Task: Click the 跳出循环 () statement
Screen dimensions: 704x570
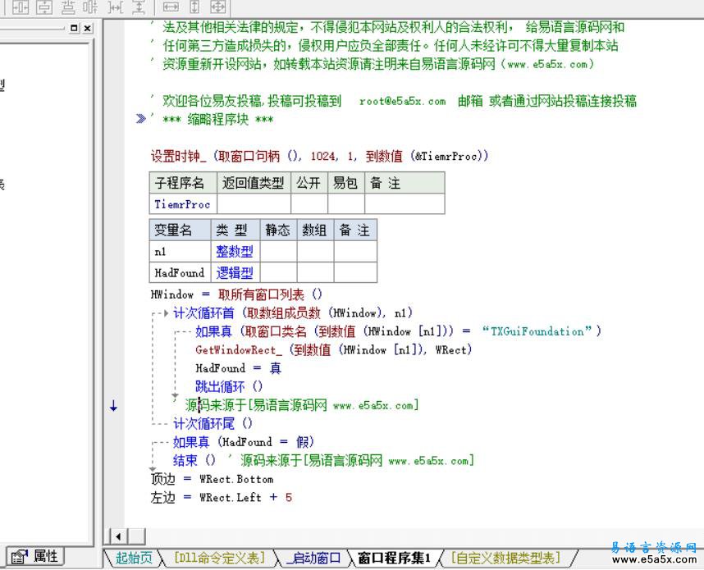Action: click(229, 386)
